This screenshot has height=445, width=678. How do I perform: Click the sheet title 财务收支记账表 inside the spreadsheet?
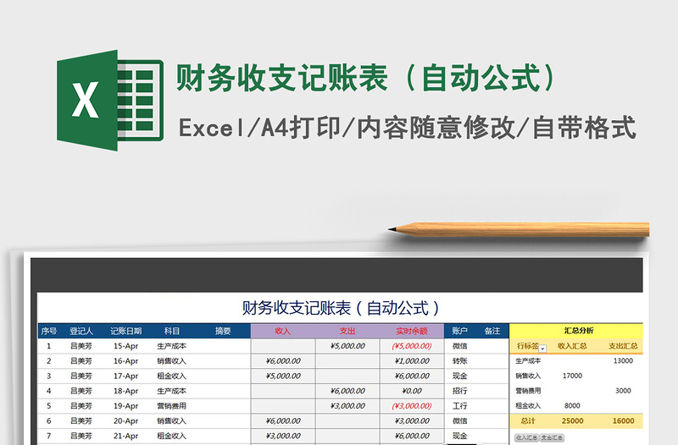tap(341, 308)
